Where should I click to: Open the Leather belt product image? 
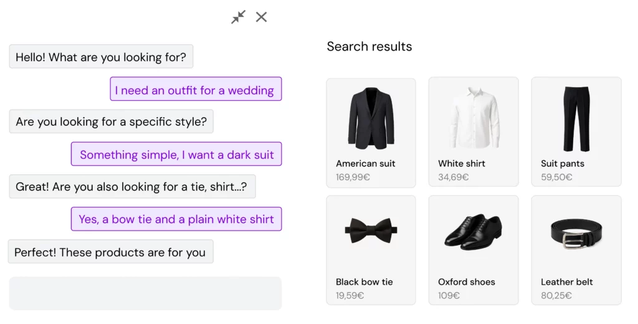pyautogui.click(x=576, y=232)
